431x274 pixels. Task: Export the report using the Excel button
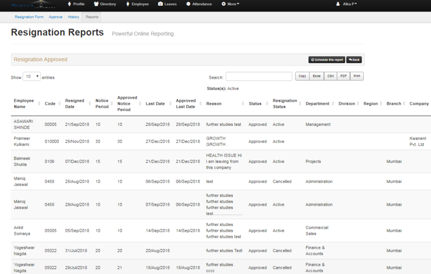[316, 76]
